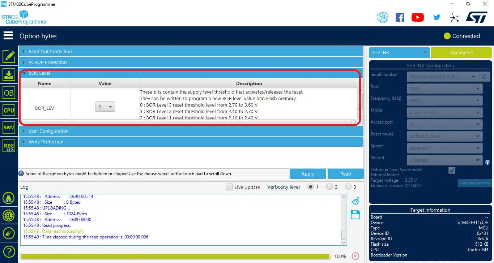Select the OB option bytes icon
This screenshot has height=263, width=494.
pyautogui.click(x=9, y=93)
